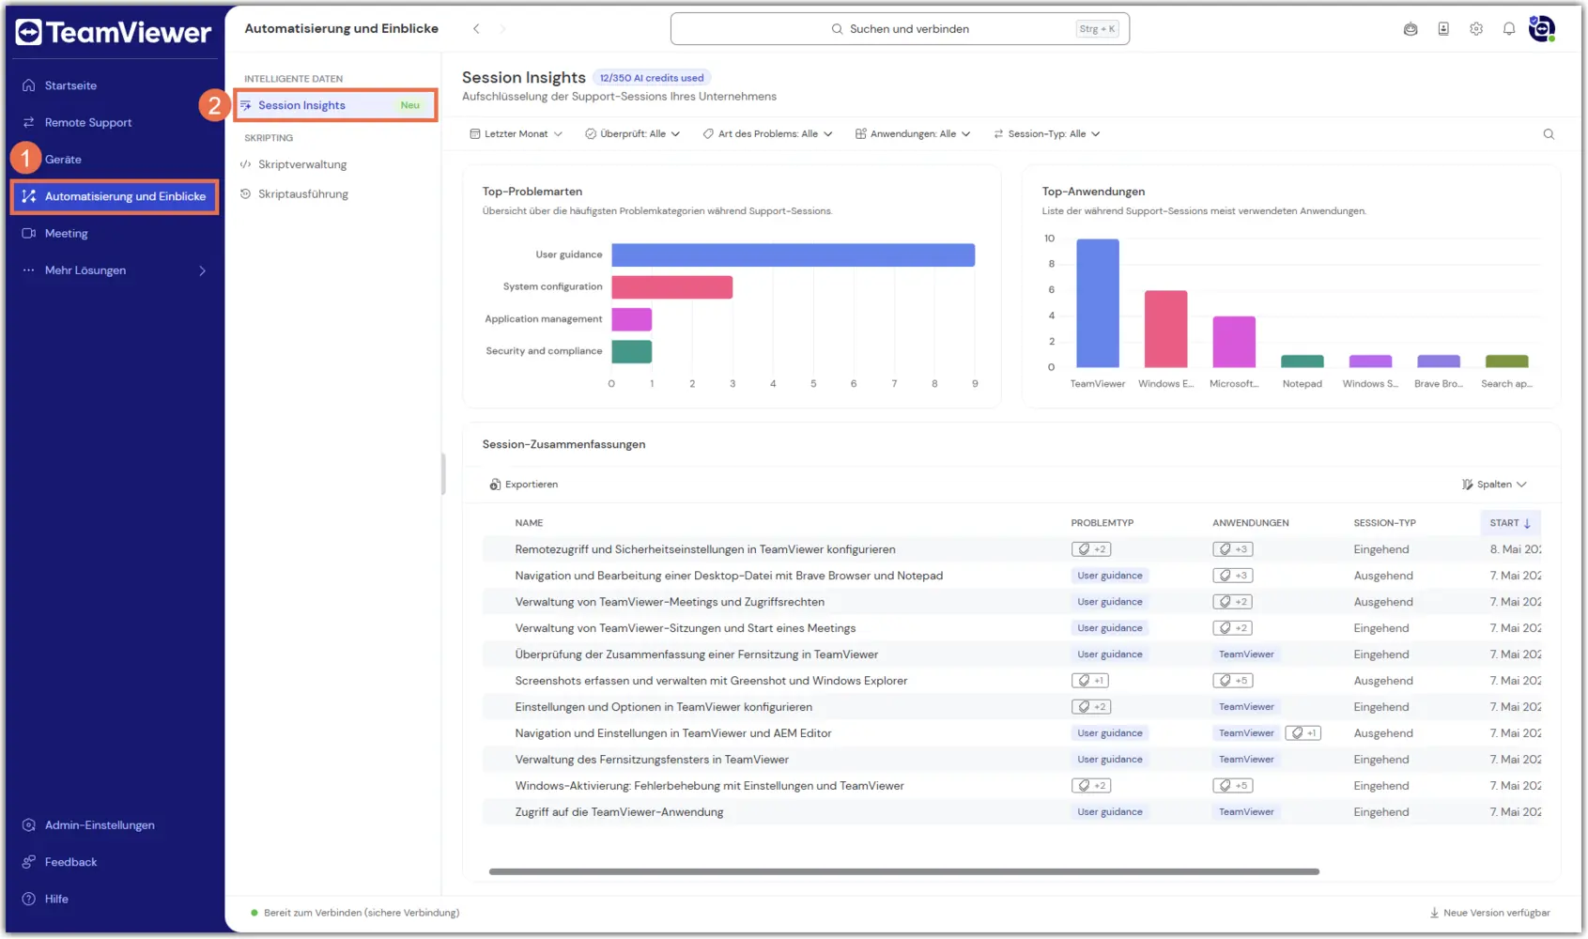Open the address book icon in the top bar
Screen dimensions: 1588x939
coord(1443,29)
